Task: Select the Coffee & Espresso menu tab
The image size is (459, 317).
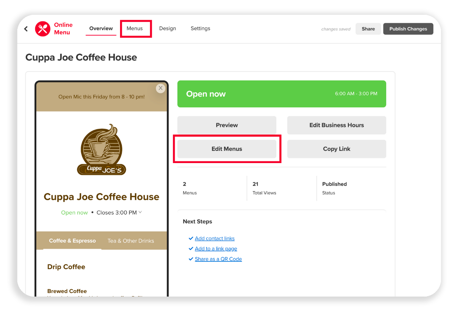Action: tap(72, 241)
